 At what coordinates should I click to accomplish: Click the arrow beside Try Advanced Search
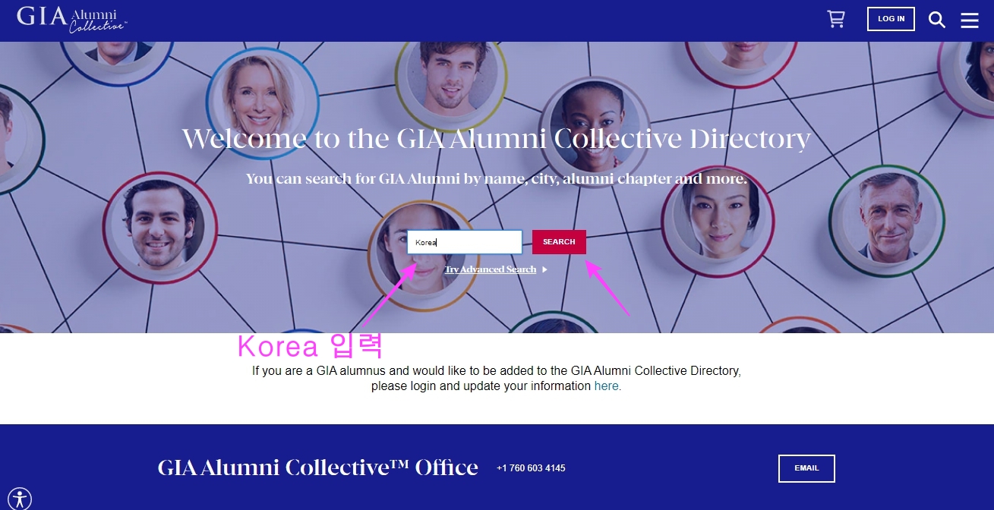pyautogui.click(x=544, y=269)
